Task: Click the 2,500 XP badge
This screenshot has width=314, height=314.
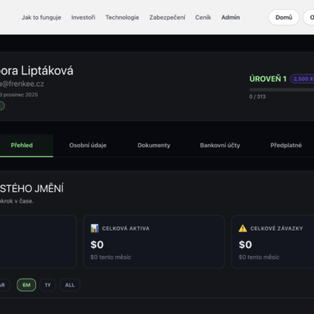Action: coord(302,79)
